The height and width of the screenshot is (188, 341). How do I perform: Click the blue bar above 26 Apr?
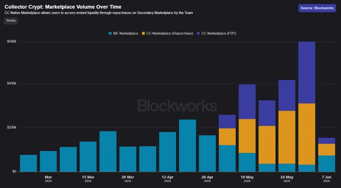coord(207,153)
